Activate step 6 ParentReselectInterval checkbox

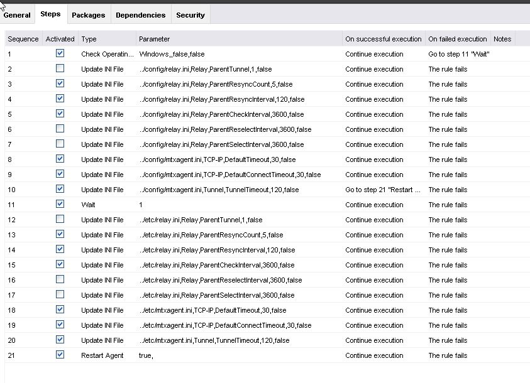[60, 129]
